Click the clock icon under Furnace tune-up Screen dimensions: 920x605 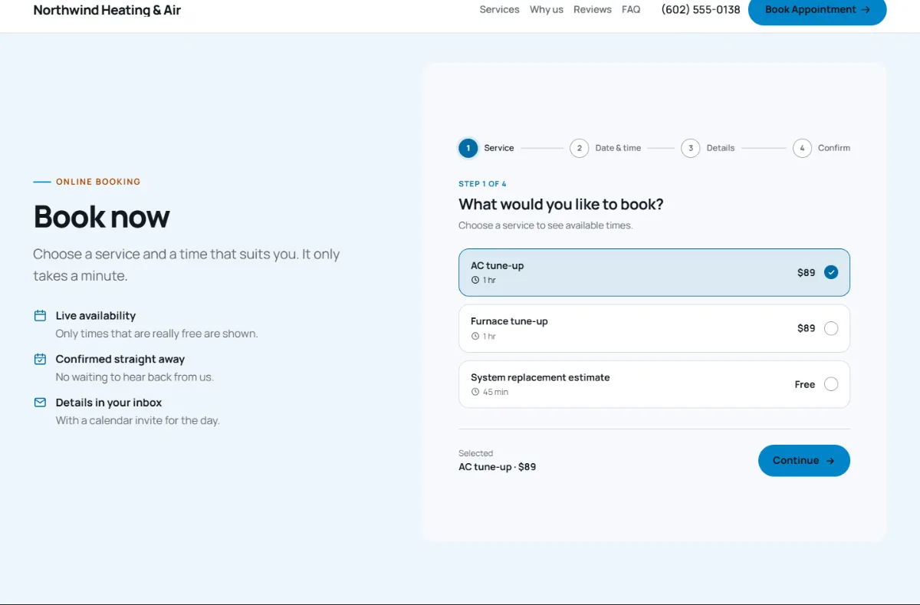tap(475, 337)
